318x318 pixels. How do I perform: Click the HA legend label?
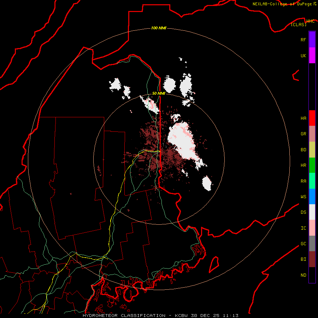point(303,118)
